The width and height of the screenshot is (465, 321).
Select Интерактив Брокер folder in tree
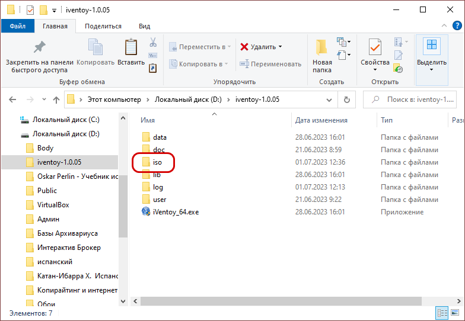pyautogui.click(x=63, y=248)
